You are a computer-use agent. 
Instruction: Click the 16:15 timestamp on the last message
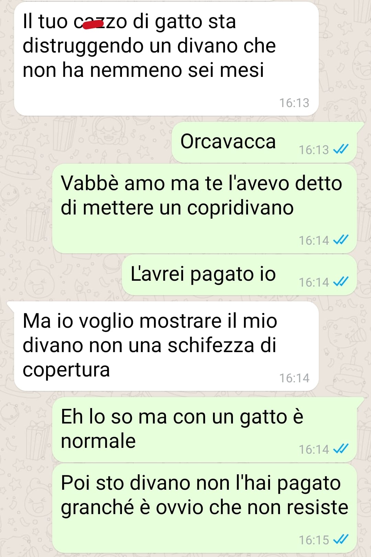click(x=314, y=540)
